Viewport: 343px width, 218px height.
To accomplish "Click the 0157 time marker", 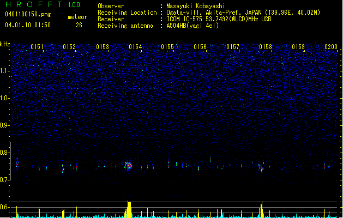I will point(233,47).
